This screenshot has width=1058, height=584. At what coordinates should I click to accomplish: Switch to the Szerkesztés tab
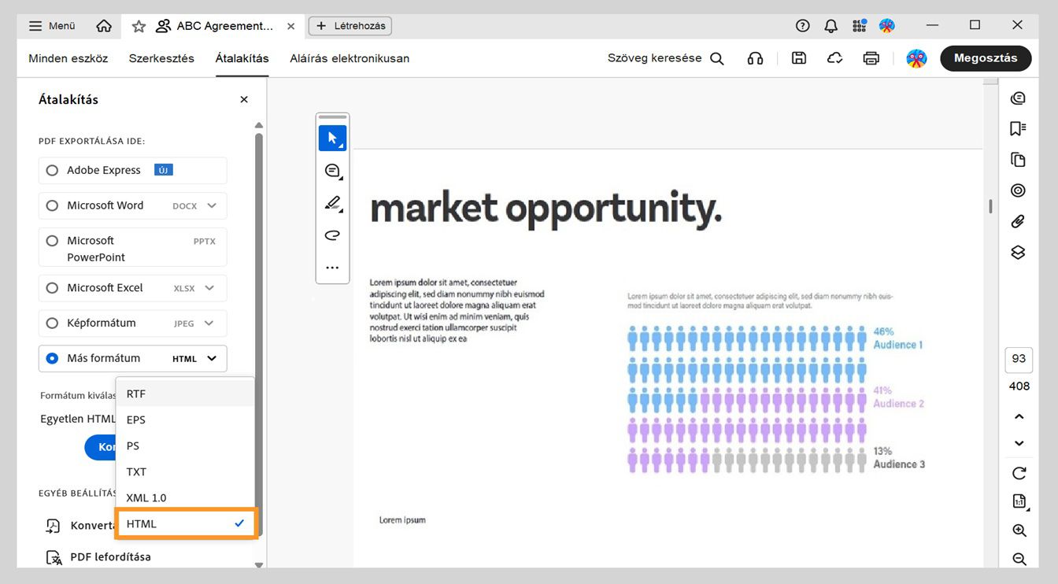(x=161, y=57)
